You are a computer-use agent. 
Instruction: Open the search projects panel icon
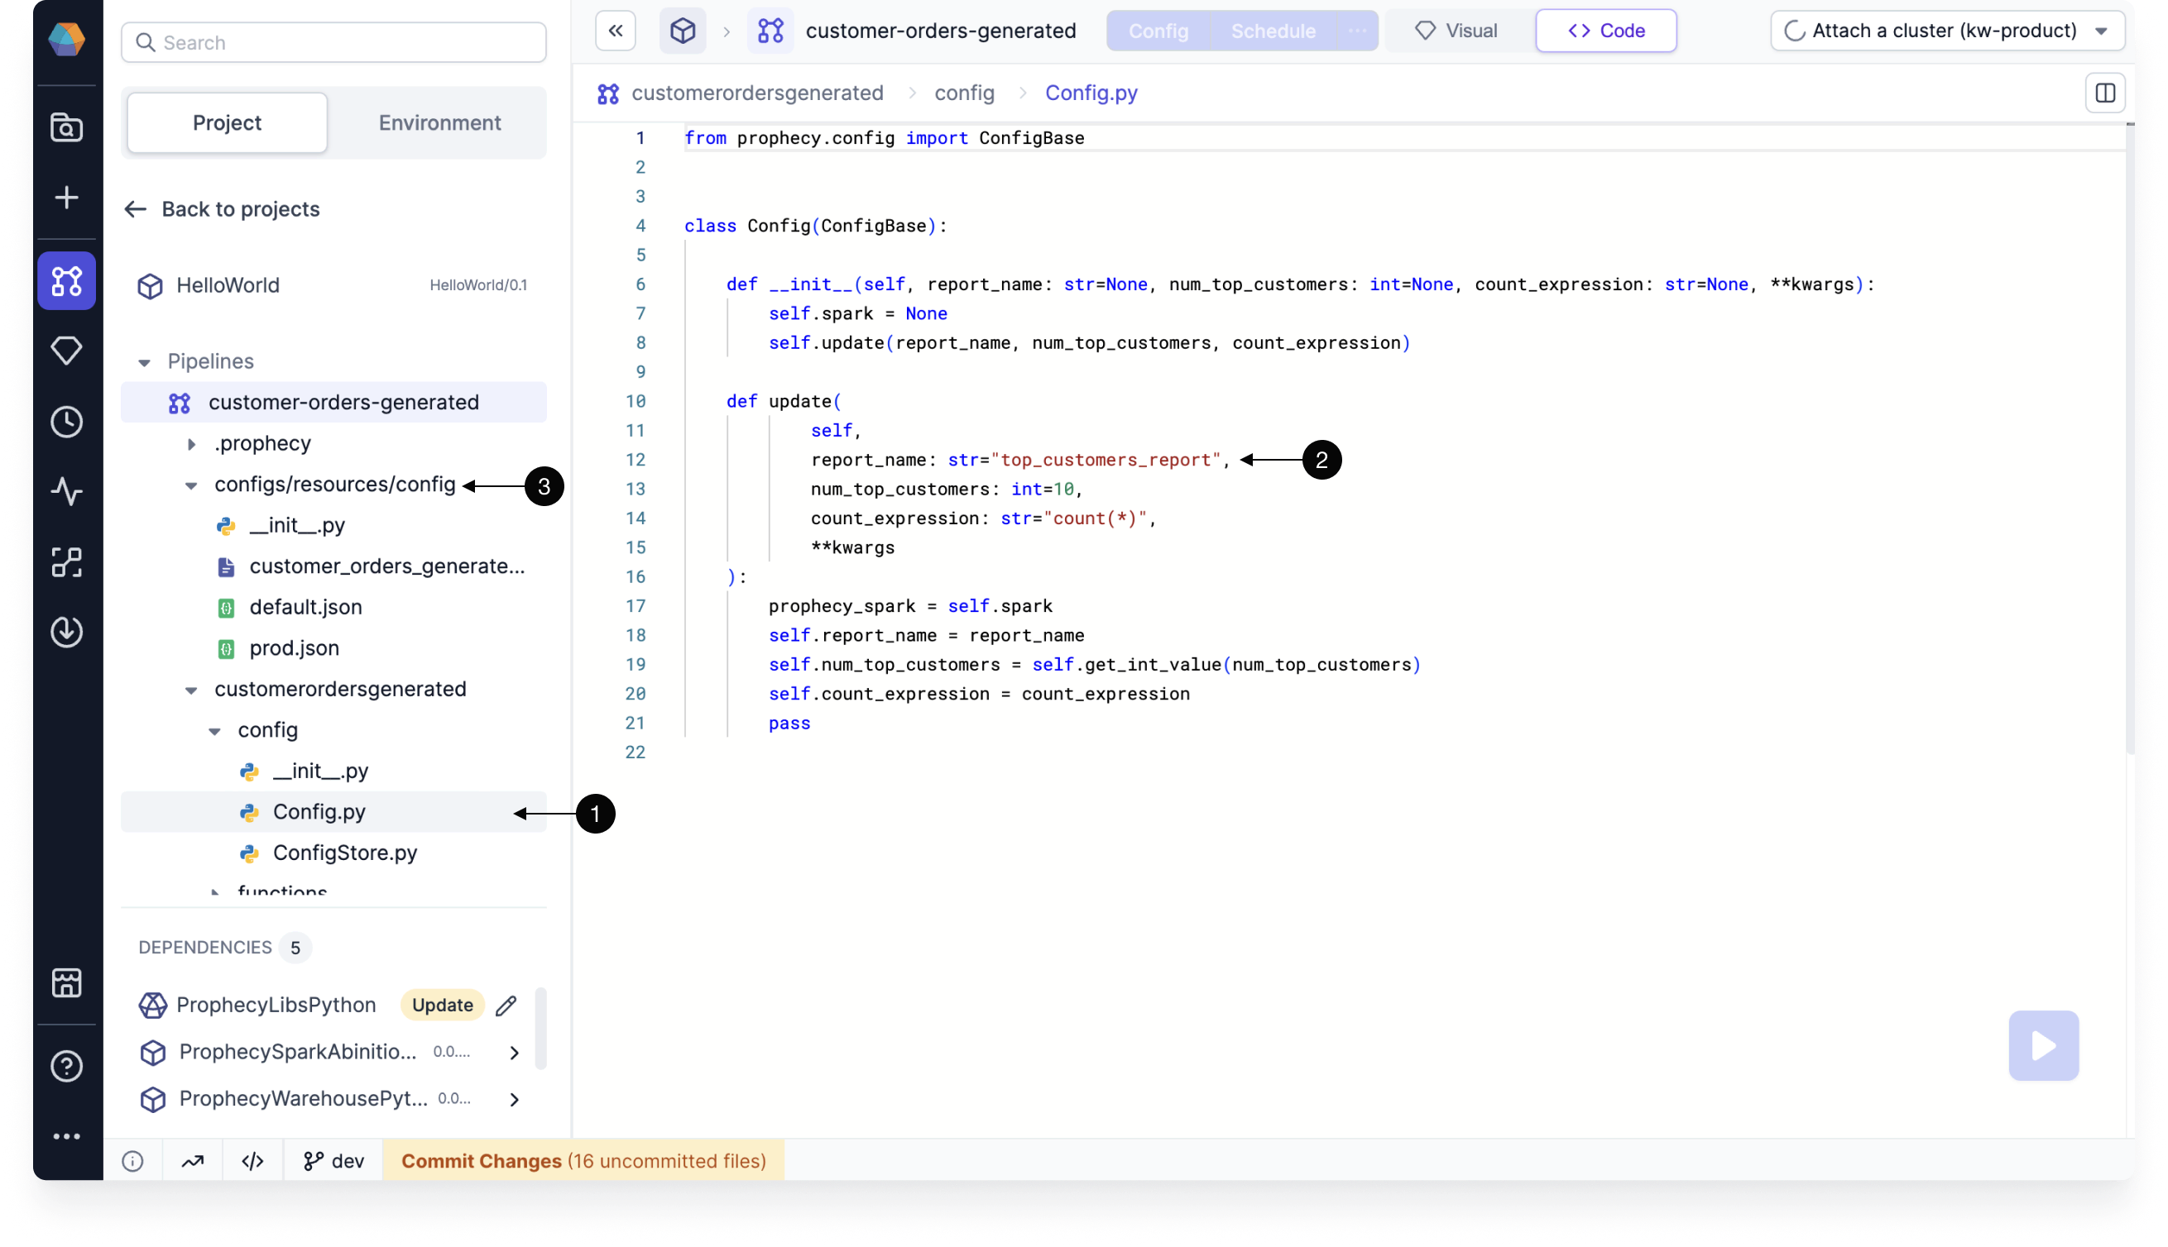coord(67,127)
